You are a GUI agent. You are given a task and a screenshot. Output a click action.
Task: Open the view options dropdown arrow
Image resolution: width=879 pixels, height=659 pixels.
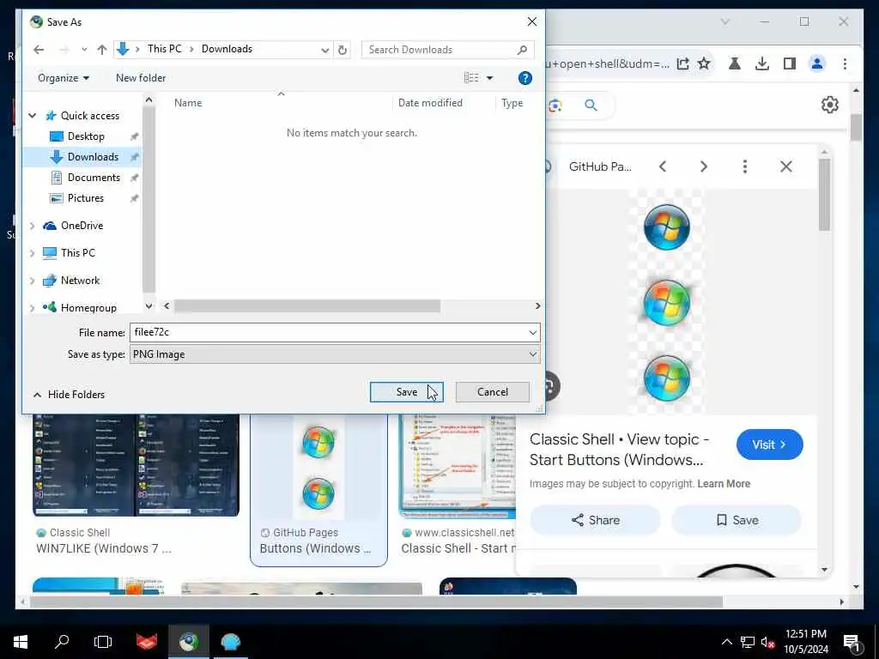point(489,78)
